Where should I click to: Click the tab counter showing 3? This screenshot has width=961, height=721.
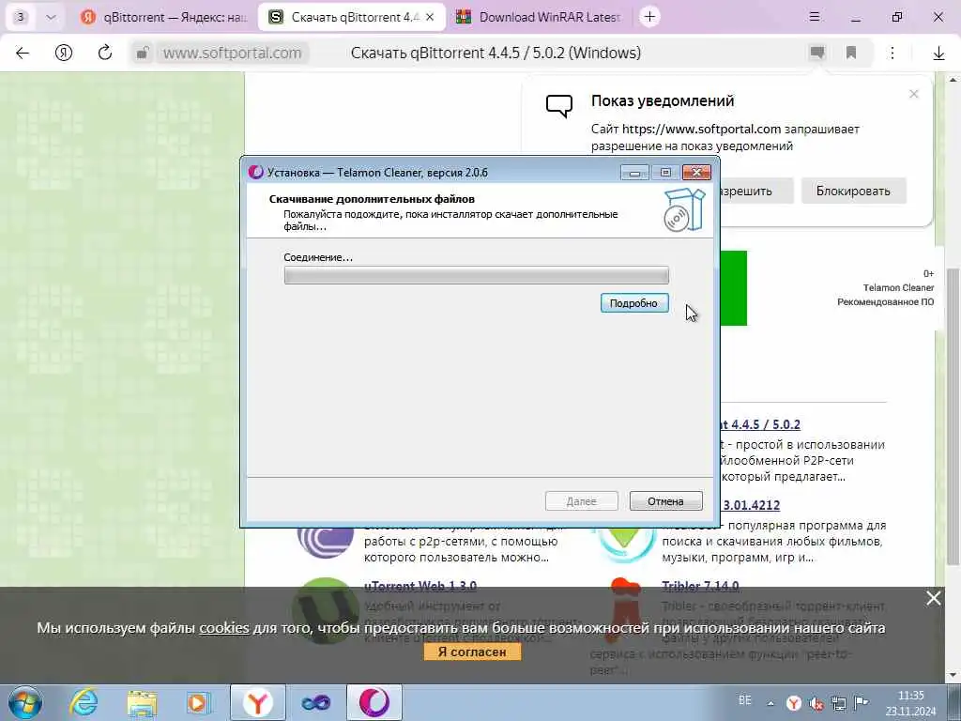tap(21, 17)
